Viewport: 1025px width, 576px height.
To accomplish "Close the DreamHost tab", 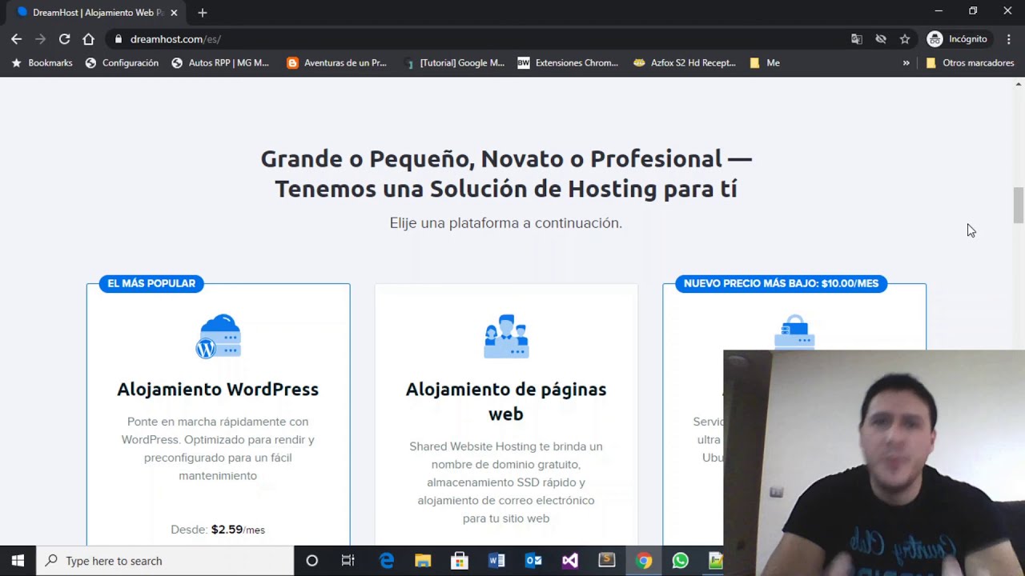I will (x=174, y=12).
